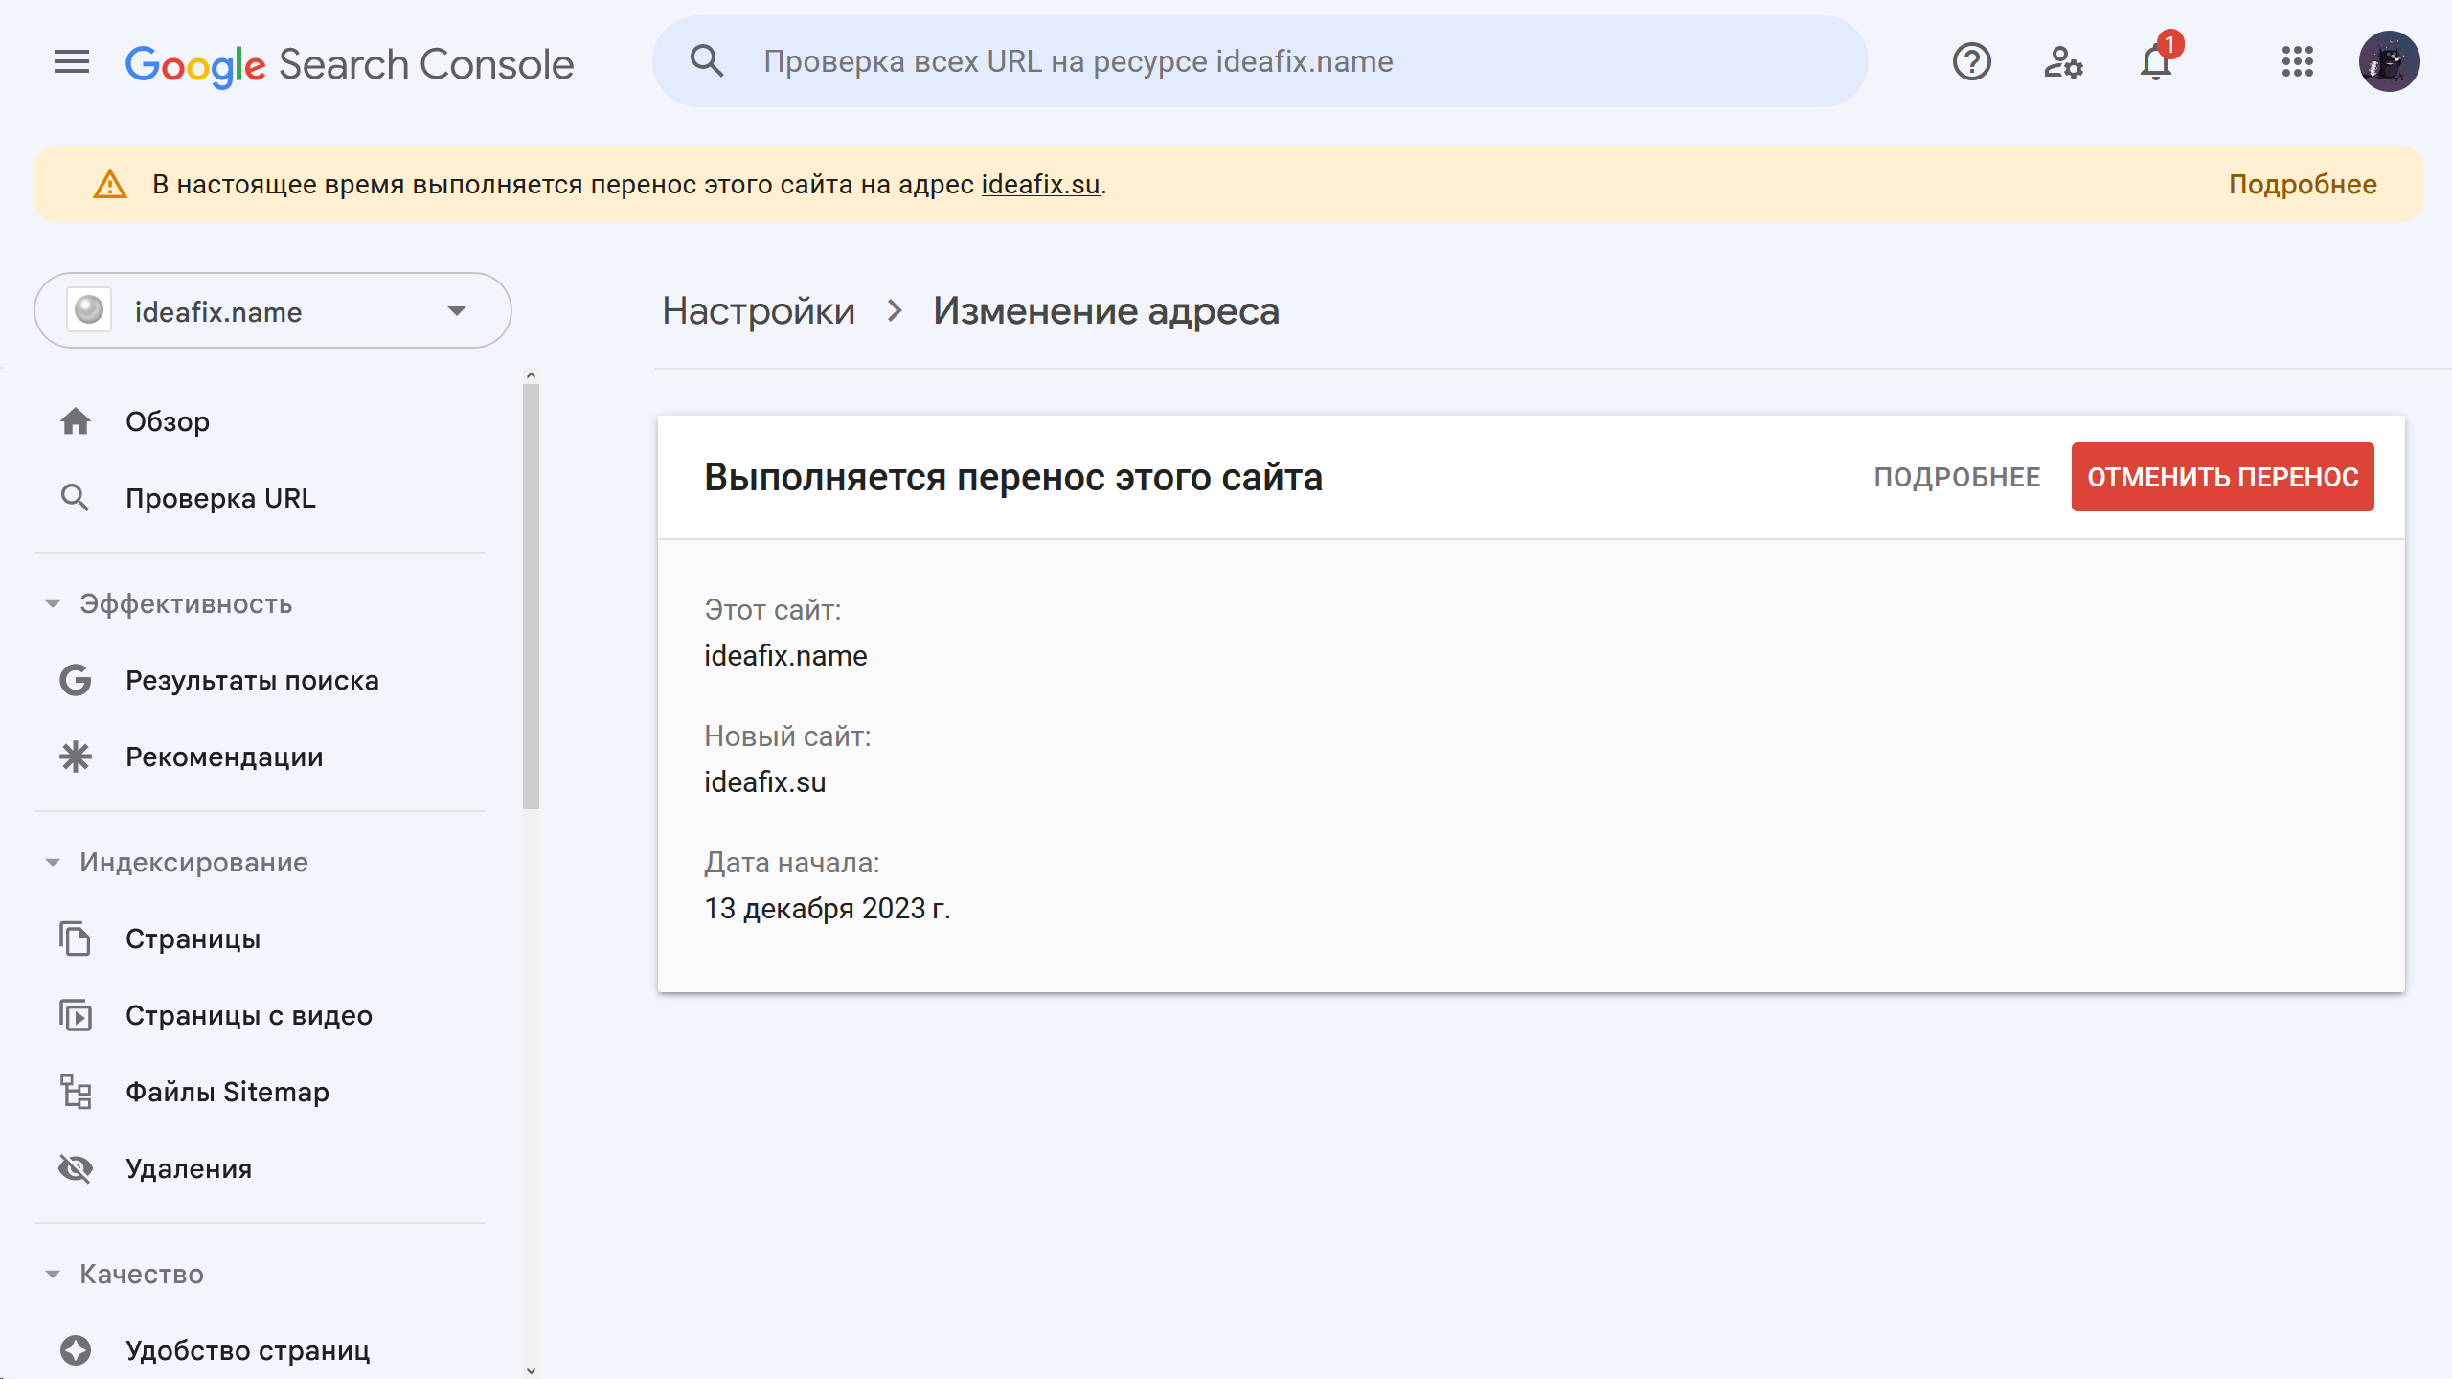Collapse the Индексирование section
Image resolution: width=2452 pixels, height=1379 pixels.
click(54, 863)
